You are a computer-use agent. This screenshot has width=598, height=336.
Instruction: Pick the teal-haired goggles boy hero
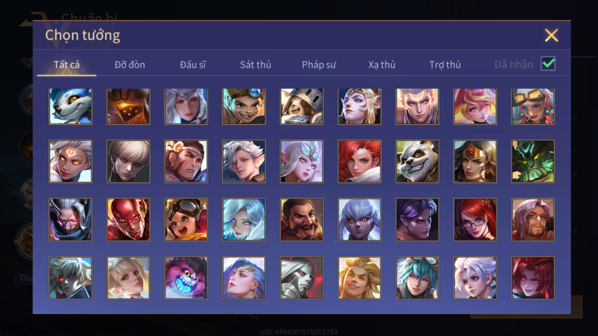click(417, 278)
